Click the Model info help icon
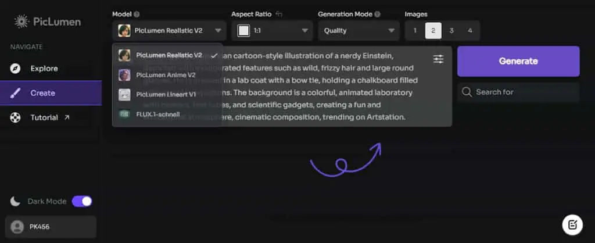Image resolution: width=595 pixels, height=243 pixels. coord(137,15)
